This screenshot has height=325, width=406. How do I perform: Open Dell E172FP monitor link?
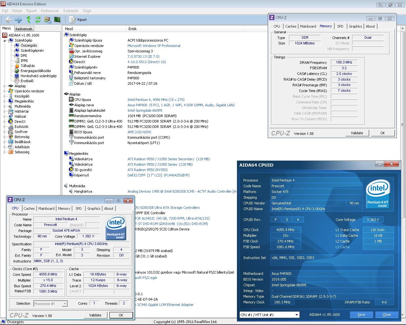[158, 175]
